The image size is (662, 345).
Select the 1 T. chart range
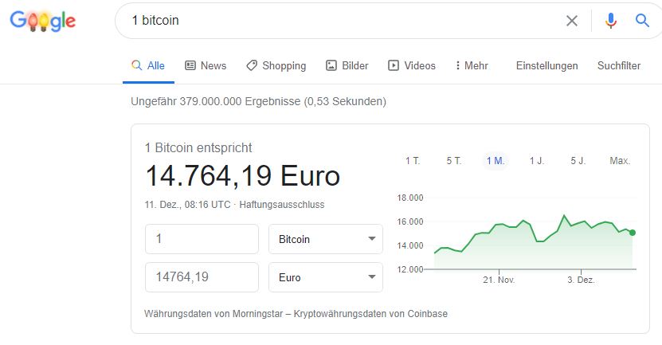(x=413, y=161)
